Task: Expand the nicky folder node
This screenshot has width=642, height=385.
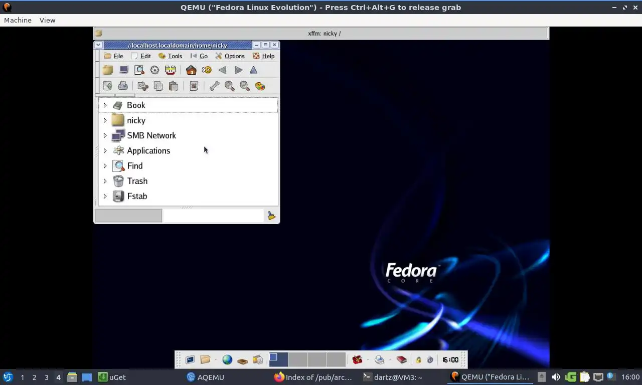Action: point(105,120)
